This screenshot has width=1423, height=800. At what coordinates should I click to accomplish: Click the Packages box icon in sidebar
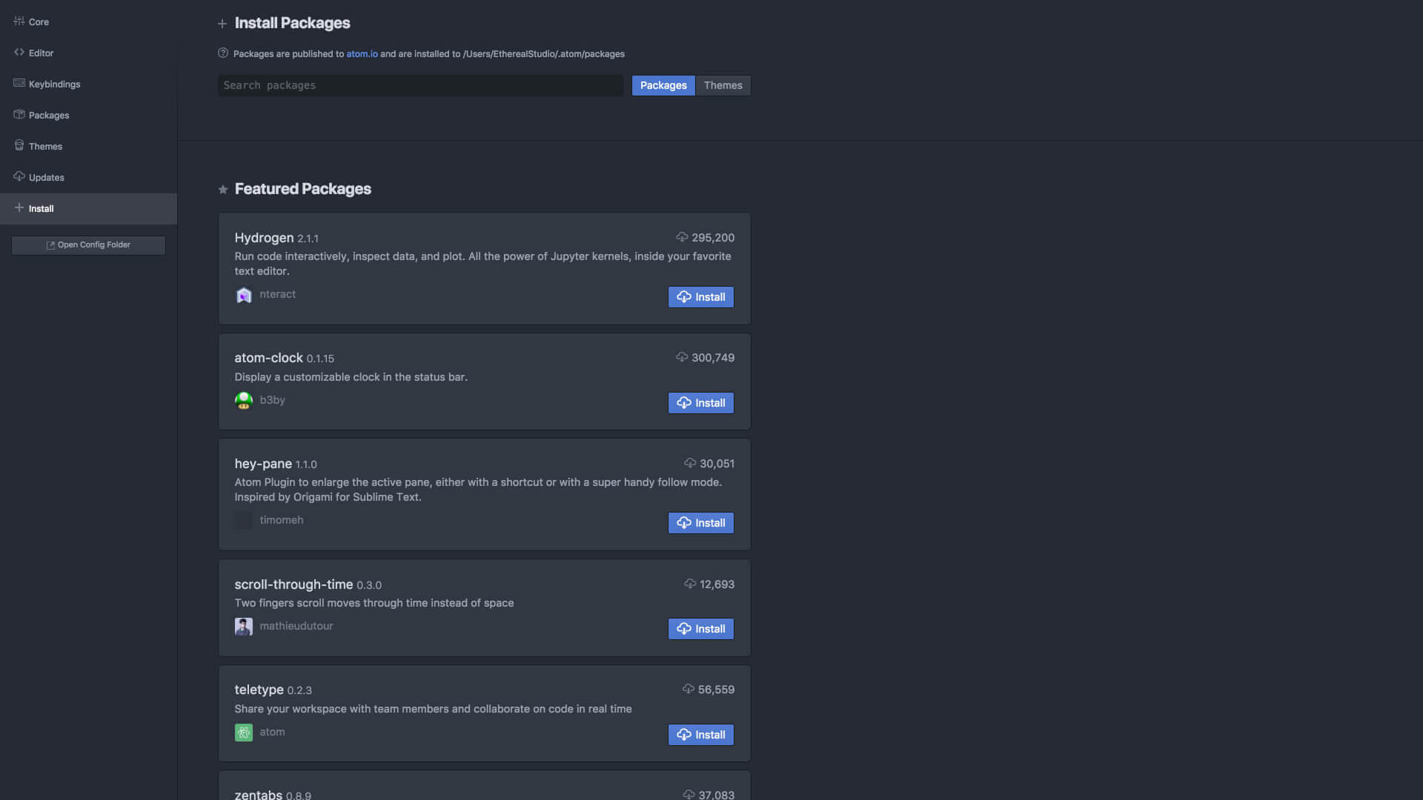point(19,114)
